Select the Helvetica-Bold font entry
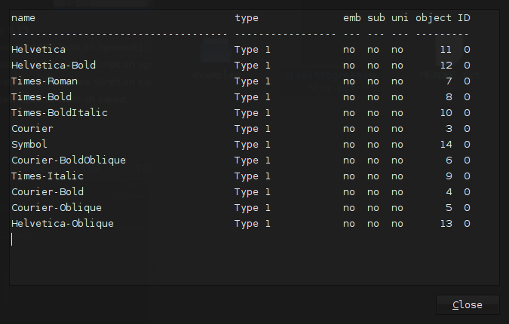 click(x=54, y=66)
